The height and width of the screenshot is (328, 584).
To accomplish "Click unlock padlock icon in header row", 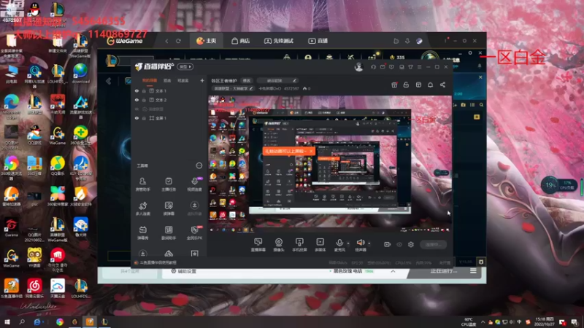I will click(406, 85).
